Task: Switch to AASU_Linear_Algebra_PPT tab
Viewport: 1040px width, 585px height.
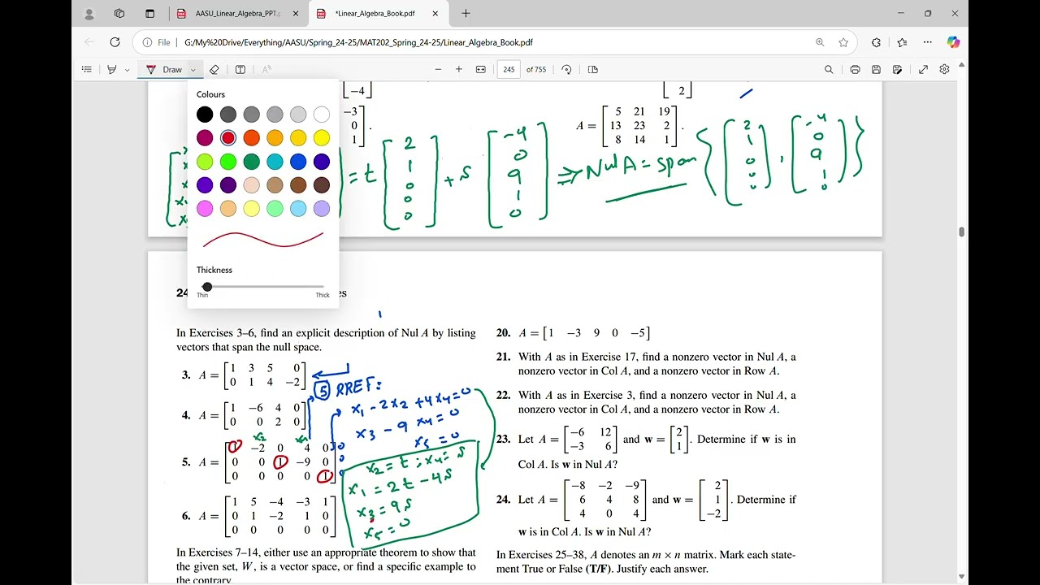Action: (x=239, y=14)
